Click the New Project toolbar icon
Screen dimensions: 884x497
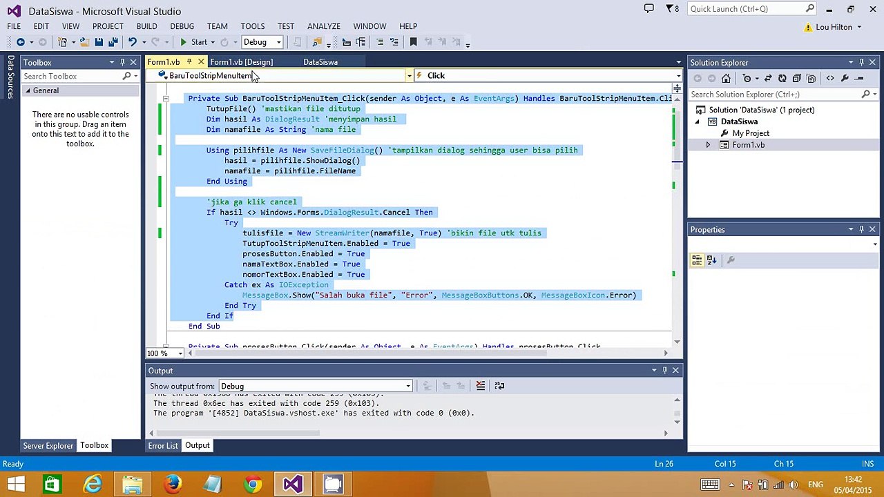pos(63,42)
